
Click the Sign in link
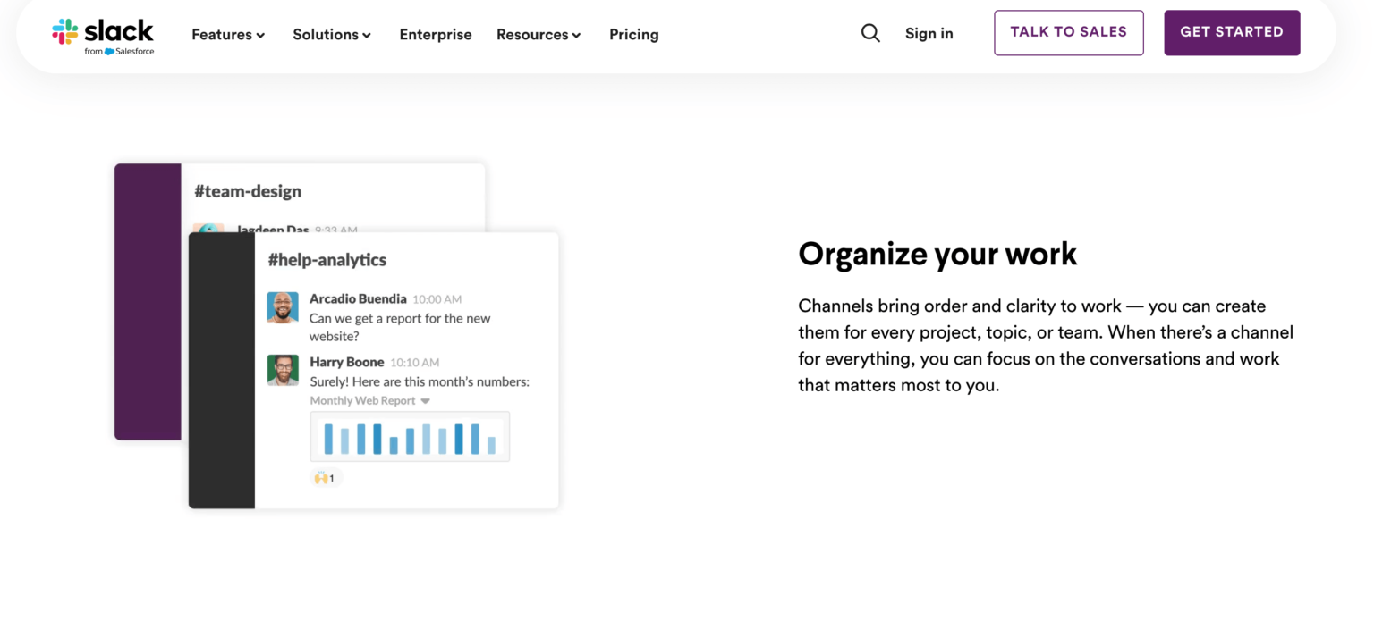[x=929, y=33]
